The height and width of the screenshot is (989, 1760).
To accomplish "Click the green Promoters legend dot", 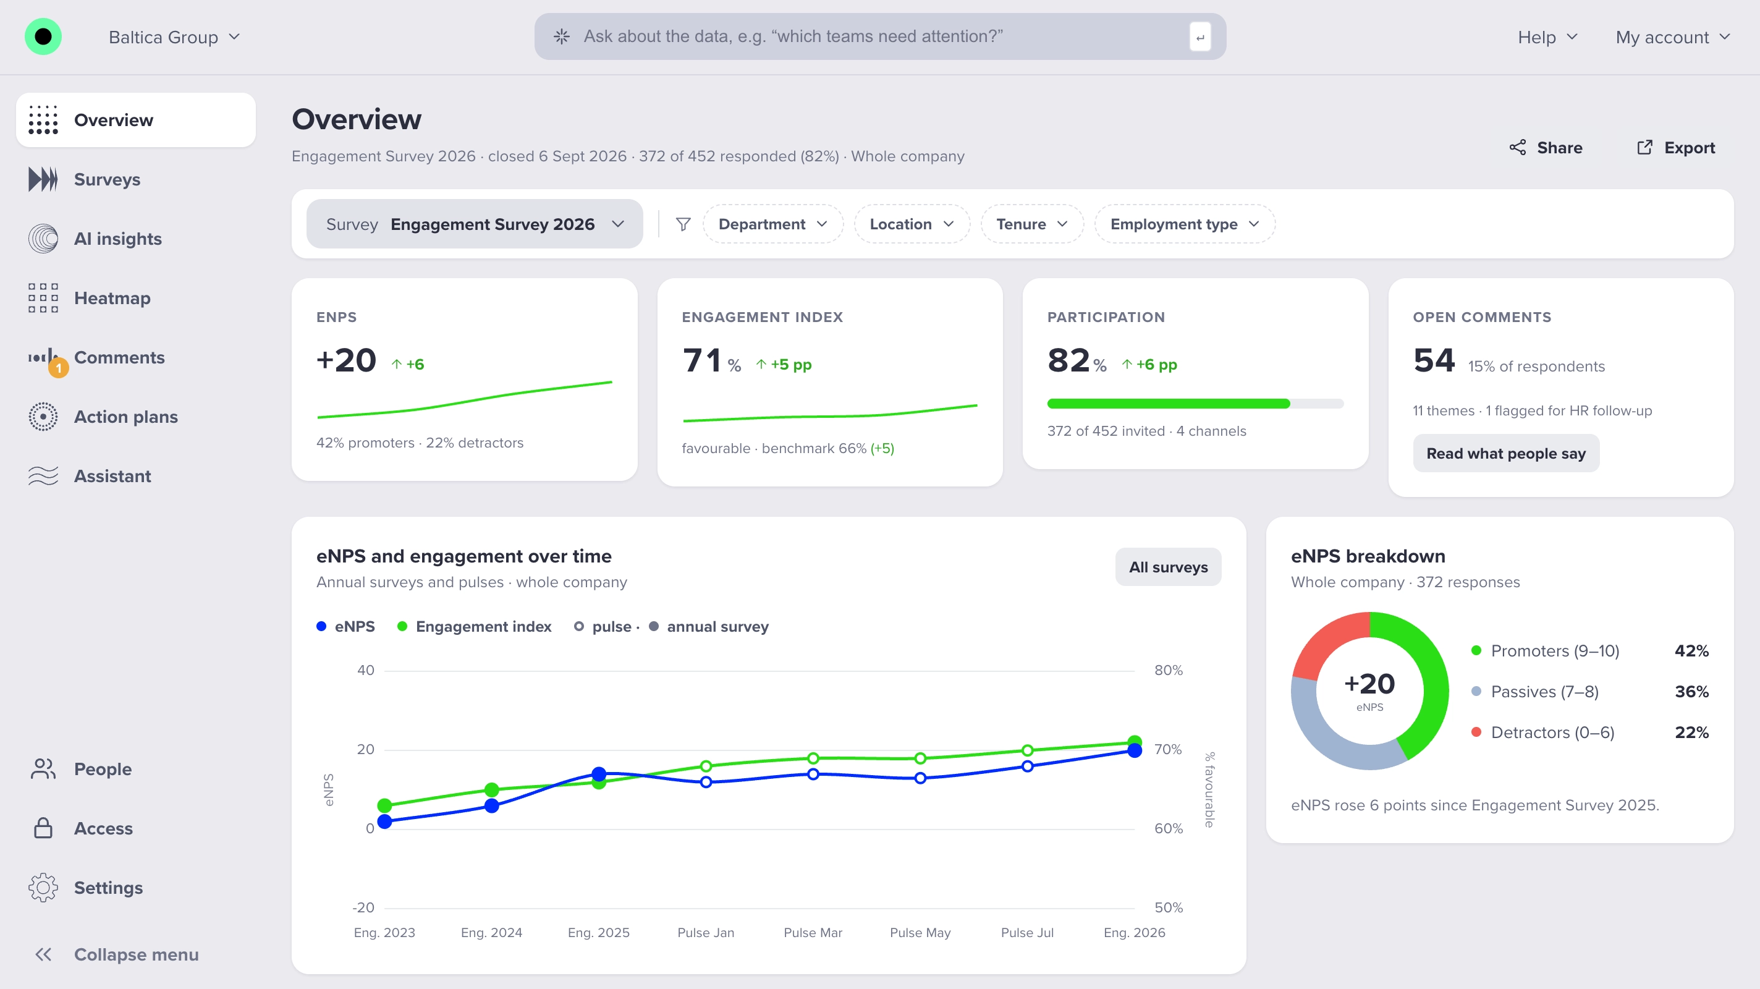I will (1476, 650).
